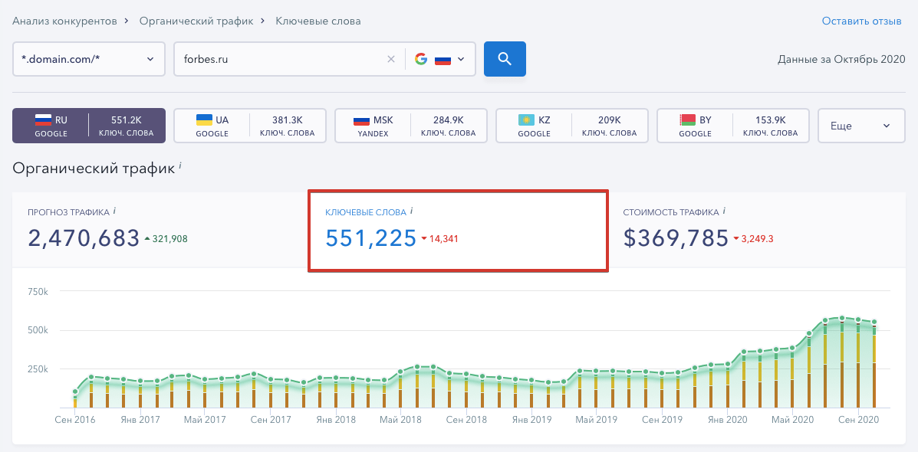
Task: Click the chart bar above Янв 2020
Action: point(728,385)
